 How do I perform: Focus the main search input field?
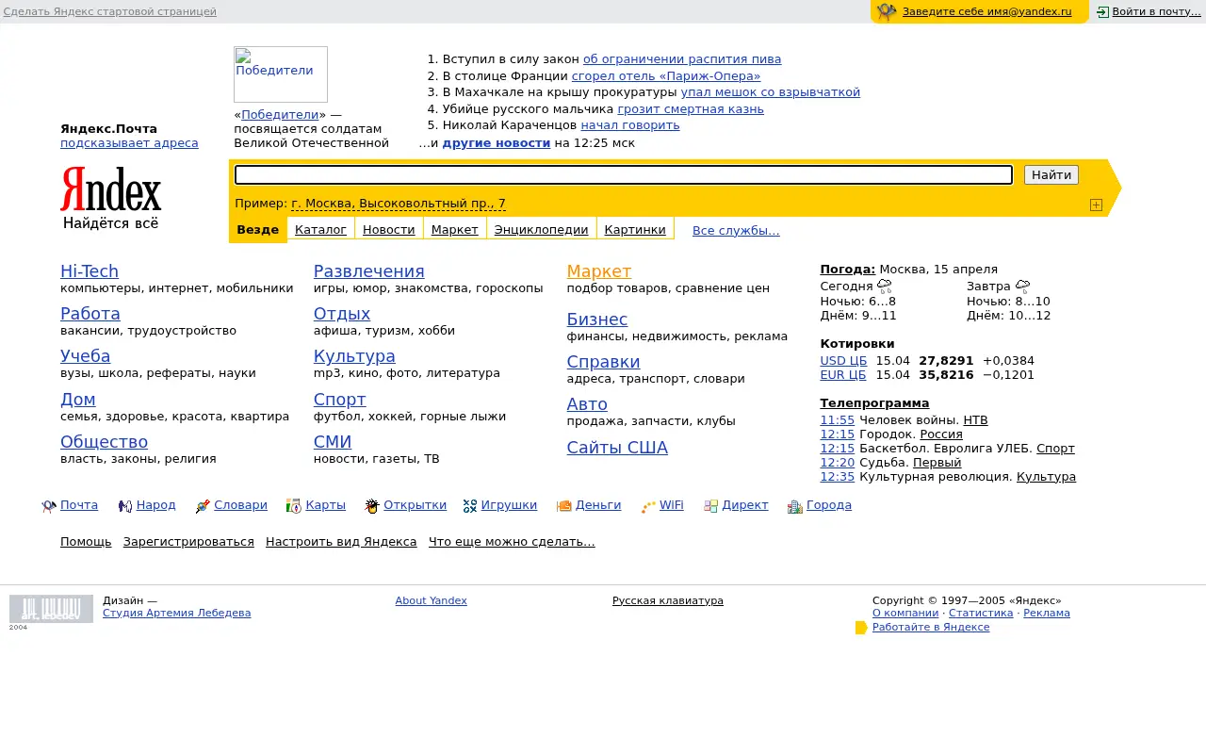tap(624, 175)
